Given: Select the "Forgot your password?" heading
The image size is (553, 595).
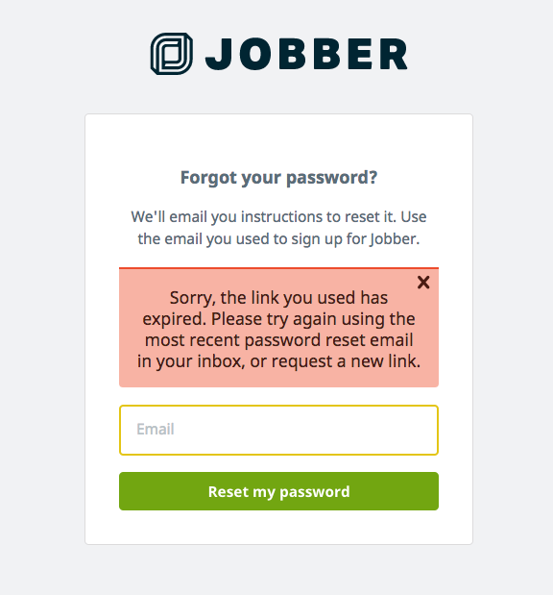Looking at the screenshot, I should pos(278,178).
